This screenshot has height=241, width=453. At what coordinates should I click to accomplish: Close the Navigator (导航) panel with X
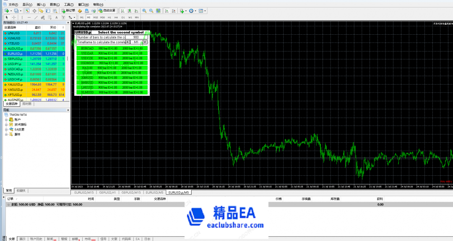click(x=68, y=110)
